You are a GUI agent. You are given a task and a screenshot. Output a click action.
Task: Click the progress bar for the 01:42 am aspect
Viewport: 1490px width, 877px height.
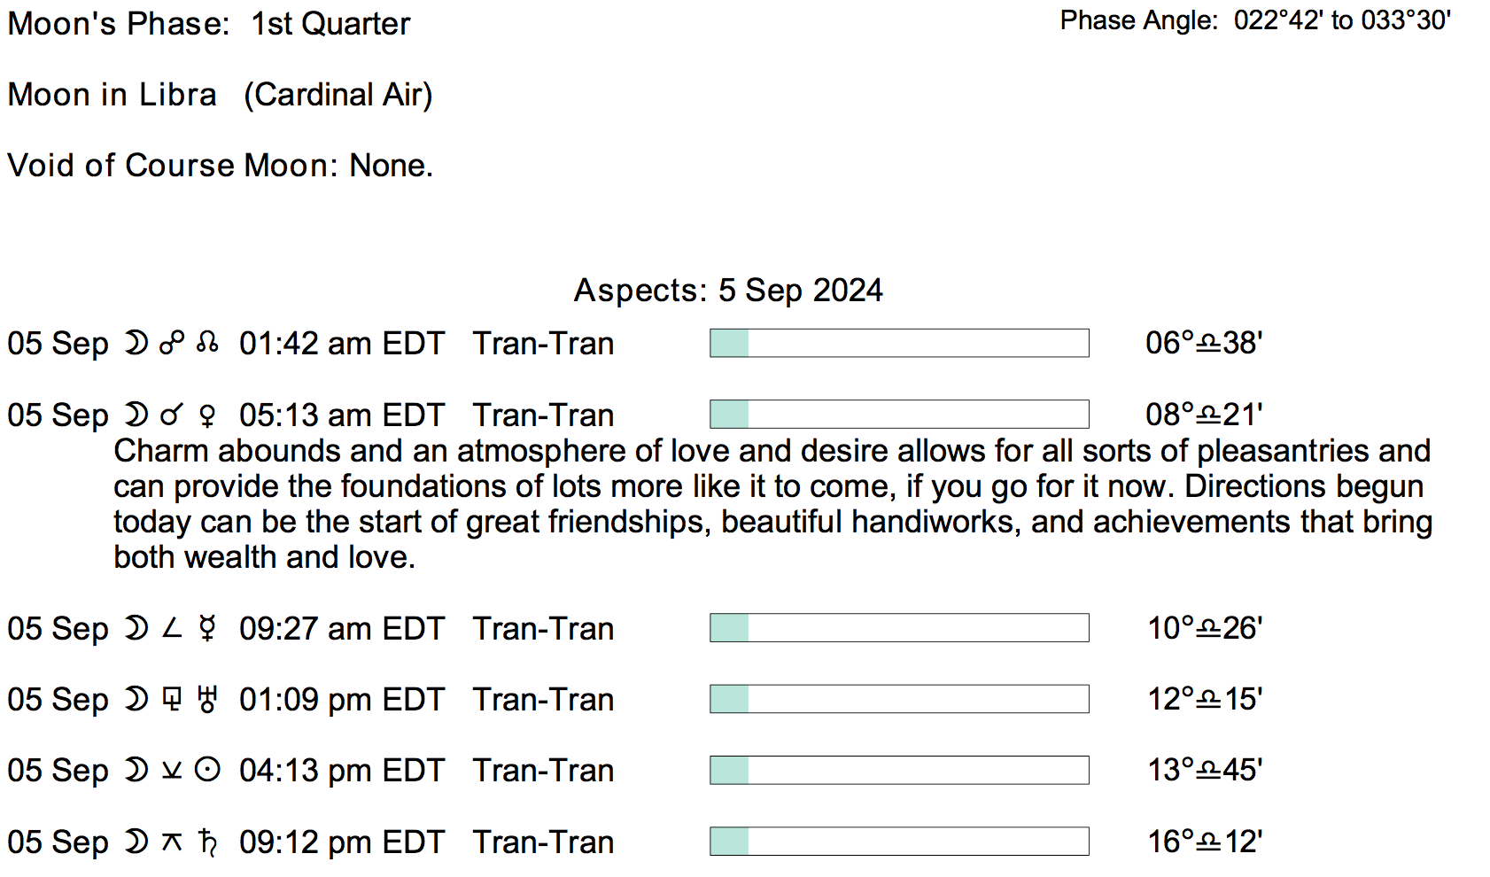[899, 343]
